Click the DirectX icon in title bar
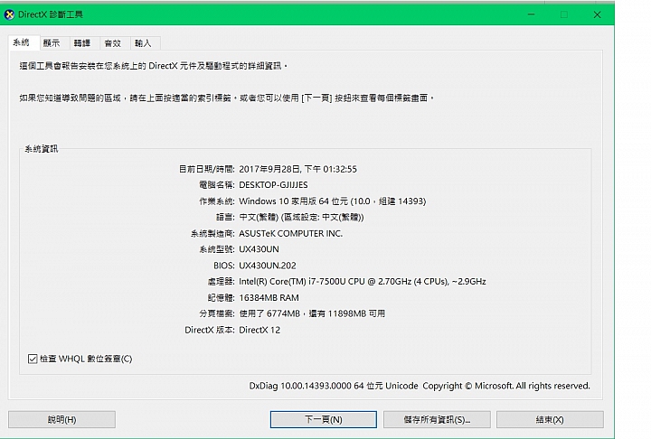Viewport: 651px width, 439px height. (x=9, y=15)
